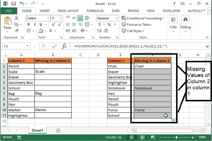Screen dimensions: 212x141
Task: Click the Format Painter brush icon
Action: 16,31
